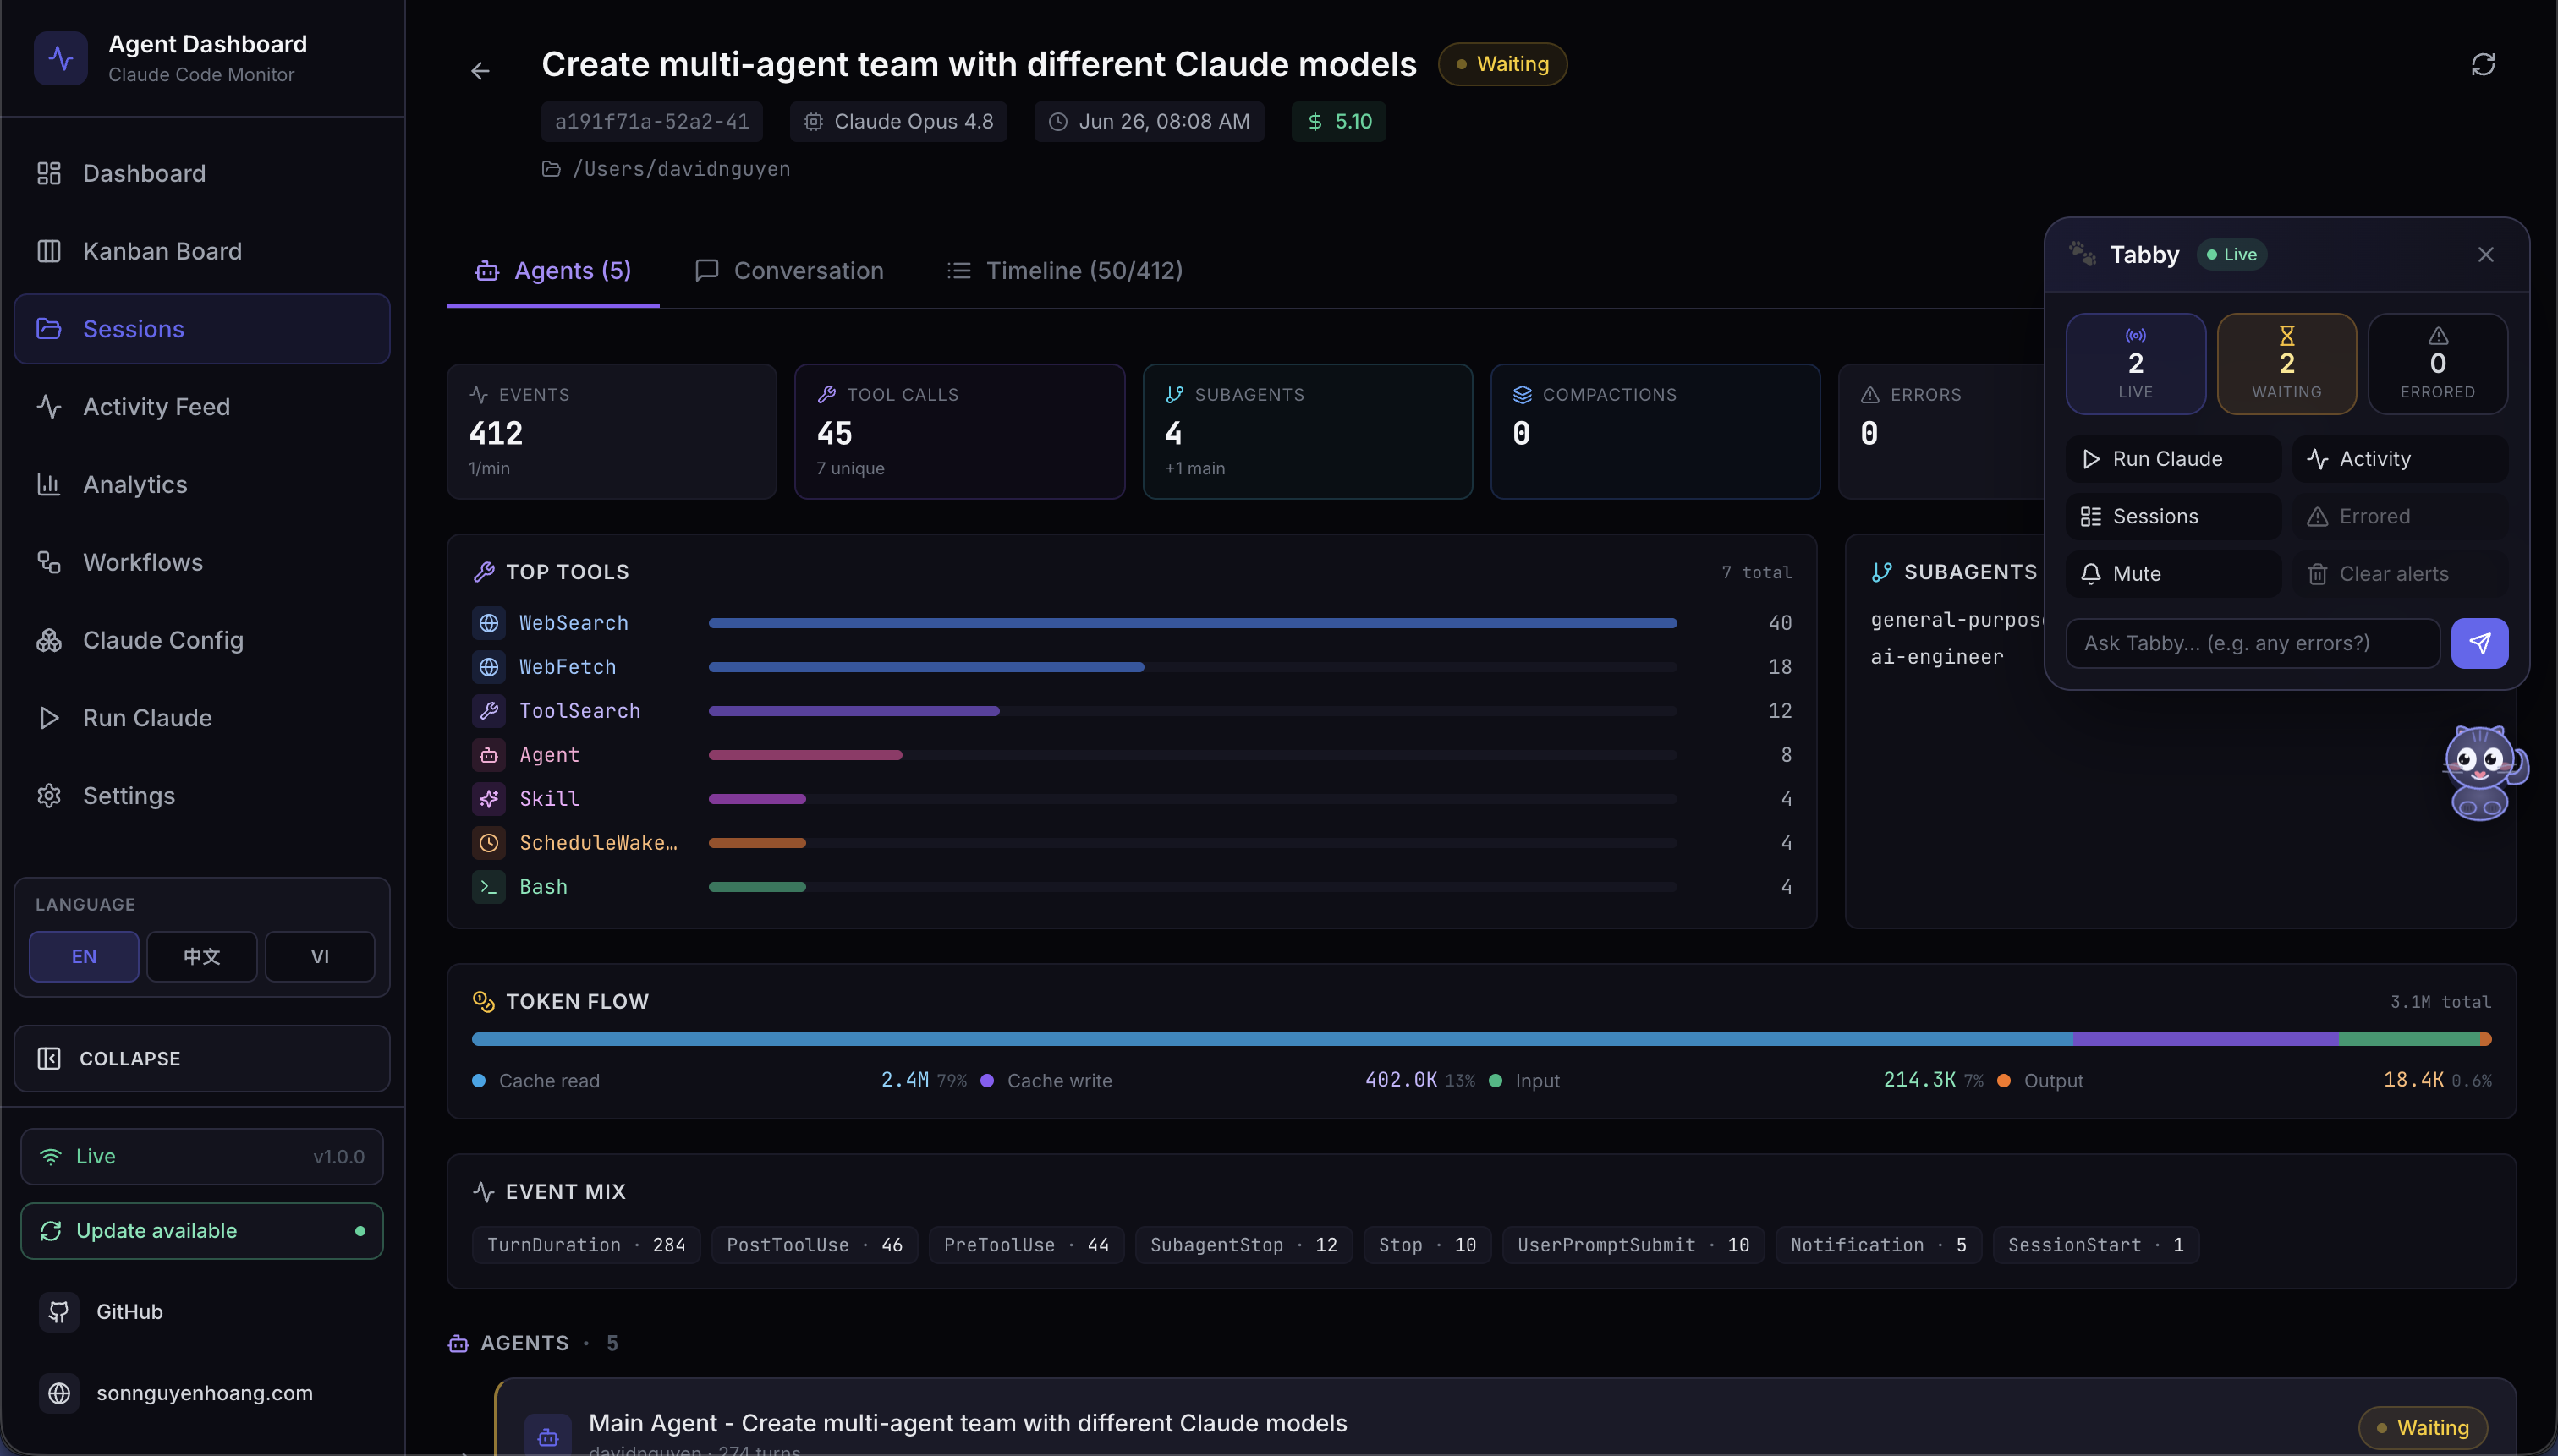The width and height of the screenshot is (2558, 1456).
Task: Mute Tabby notifications
Action: pos(2174,574)
